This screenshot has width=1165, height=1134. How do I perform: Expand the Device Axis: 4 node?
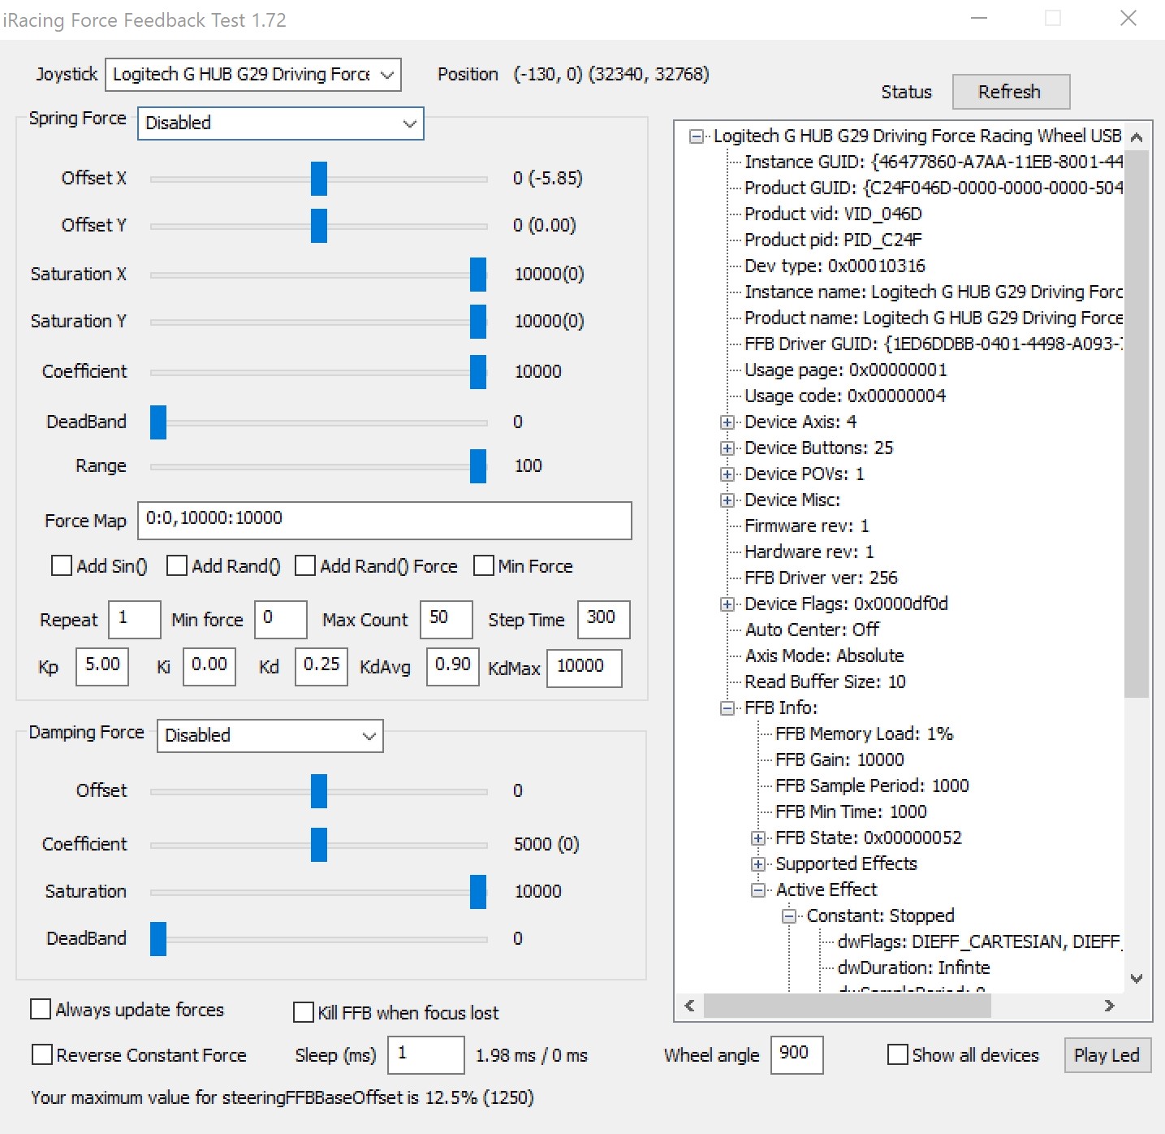pyautogui.click(x=727, y=422)
